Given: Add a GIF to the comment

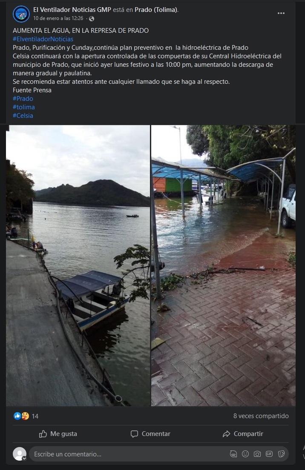Looking at the screenshot, I should click(x=269, y=454).
